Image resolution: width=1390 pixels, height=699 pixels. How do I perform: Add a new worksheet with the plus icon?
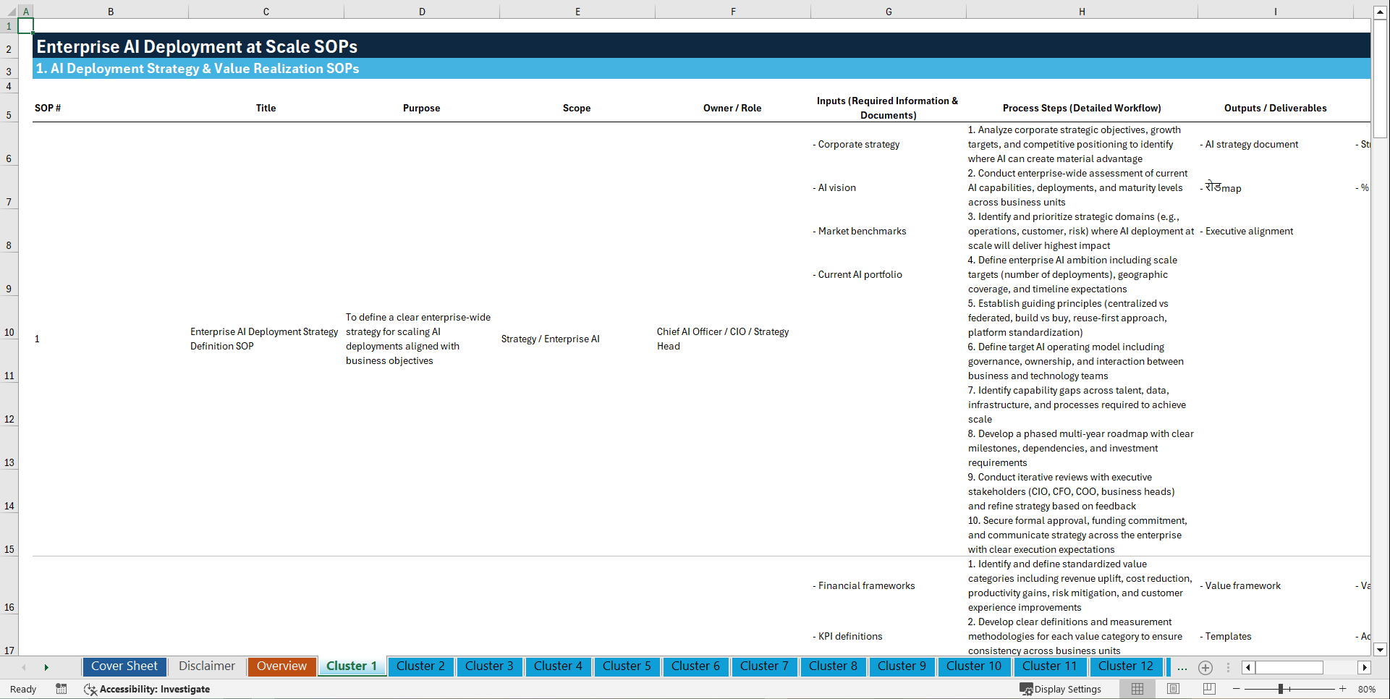(1205, 667)
